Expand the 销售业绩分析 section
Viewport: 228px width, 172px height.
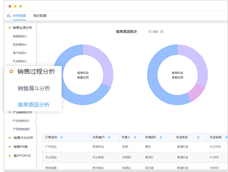pos(22,27)
